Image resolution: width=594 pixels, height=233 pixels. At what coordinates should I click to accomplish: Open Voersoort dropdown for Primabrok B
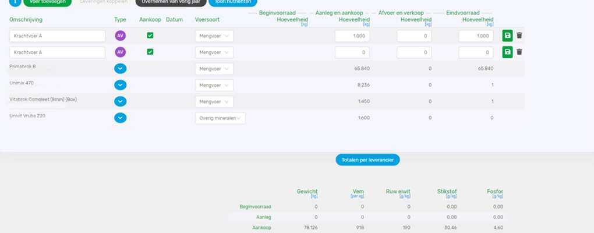pyautogui.click(x=214, y=69)
